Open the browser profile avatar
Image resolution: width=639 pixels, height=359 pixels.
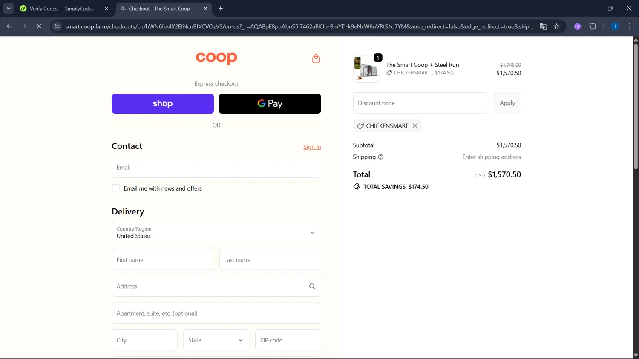pos(615,26)
